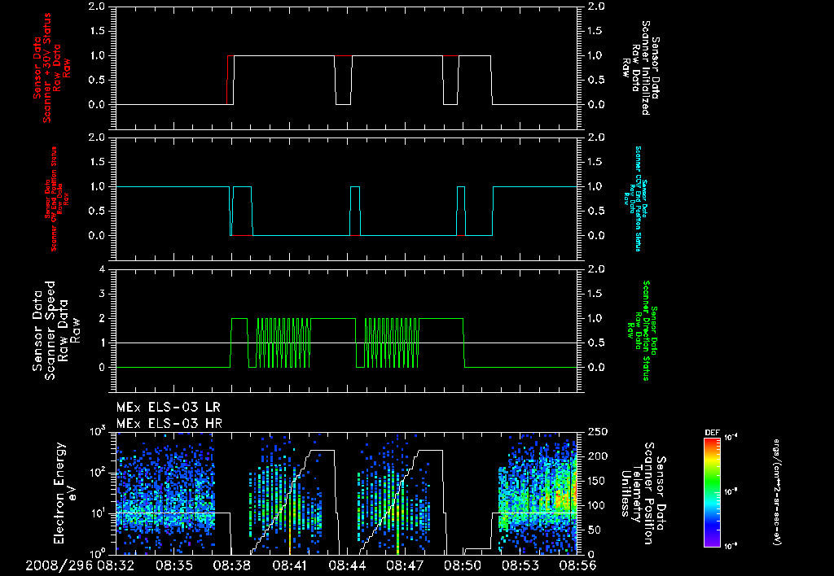Screen dimensions: 834x576
Task: Click the 08:53 time axis label
Action: coord(520,565)
